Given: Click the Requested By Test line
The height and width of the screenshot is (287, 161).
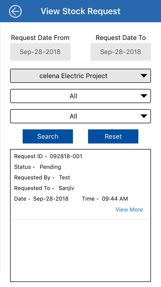Looking at the screenshot, I should pyautogui.click(x=42, y=178).
